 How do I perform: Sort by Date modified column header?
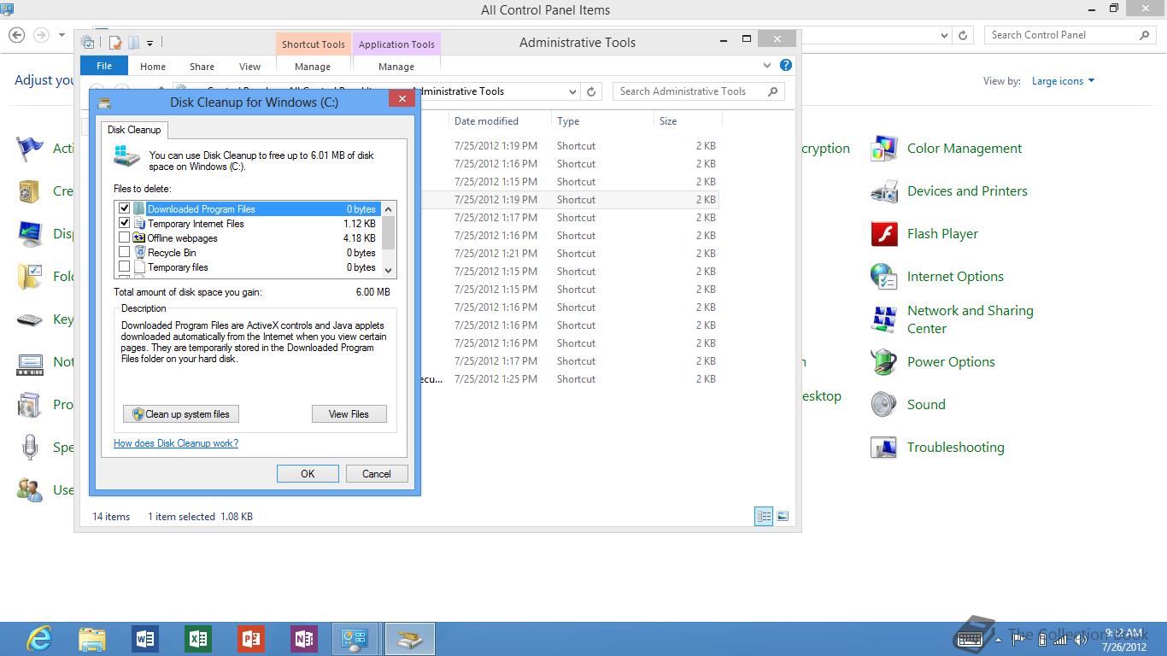[500, 121]
